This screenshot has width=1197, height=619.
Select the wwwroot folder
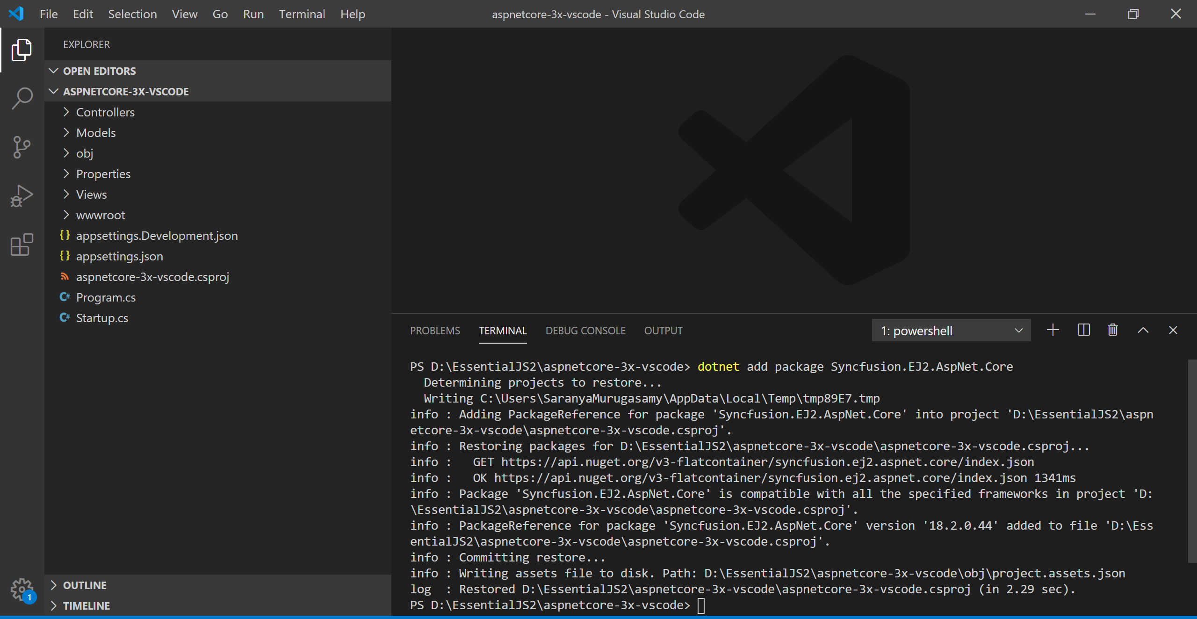click(101, 215)
